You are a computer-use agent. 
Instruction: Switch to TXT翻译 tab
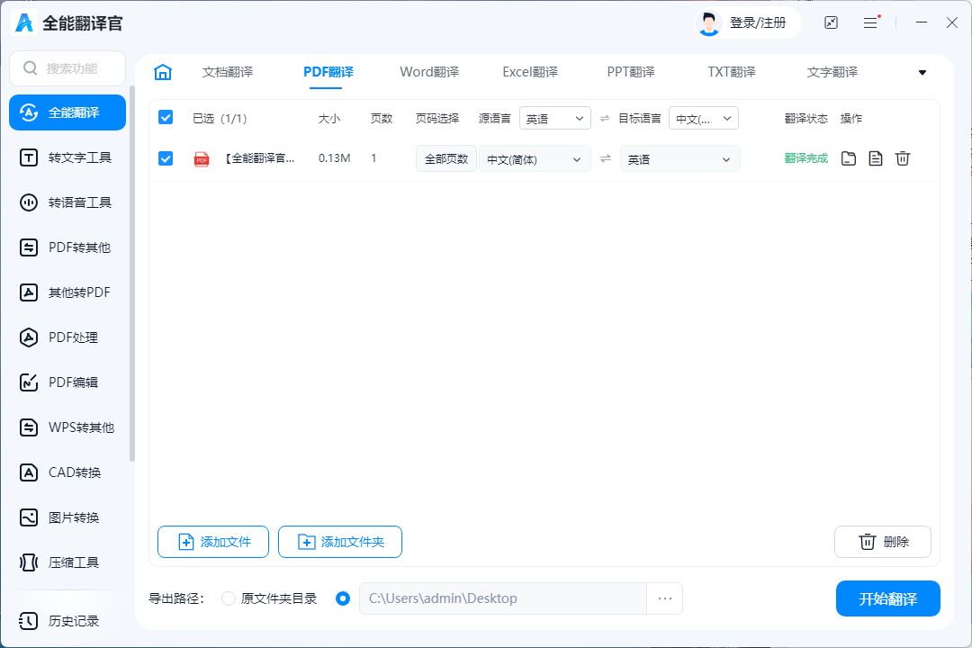coord(732,72)
